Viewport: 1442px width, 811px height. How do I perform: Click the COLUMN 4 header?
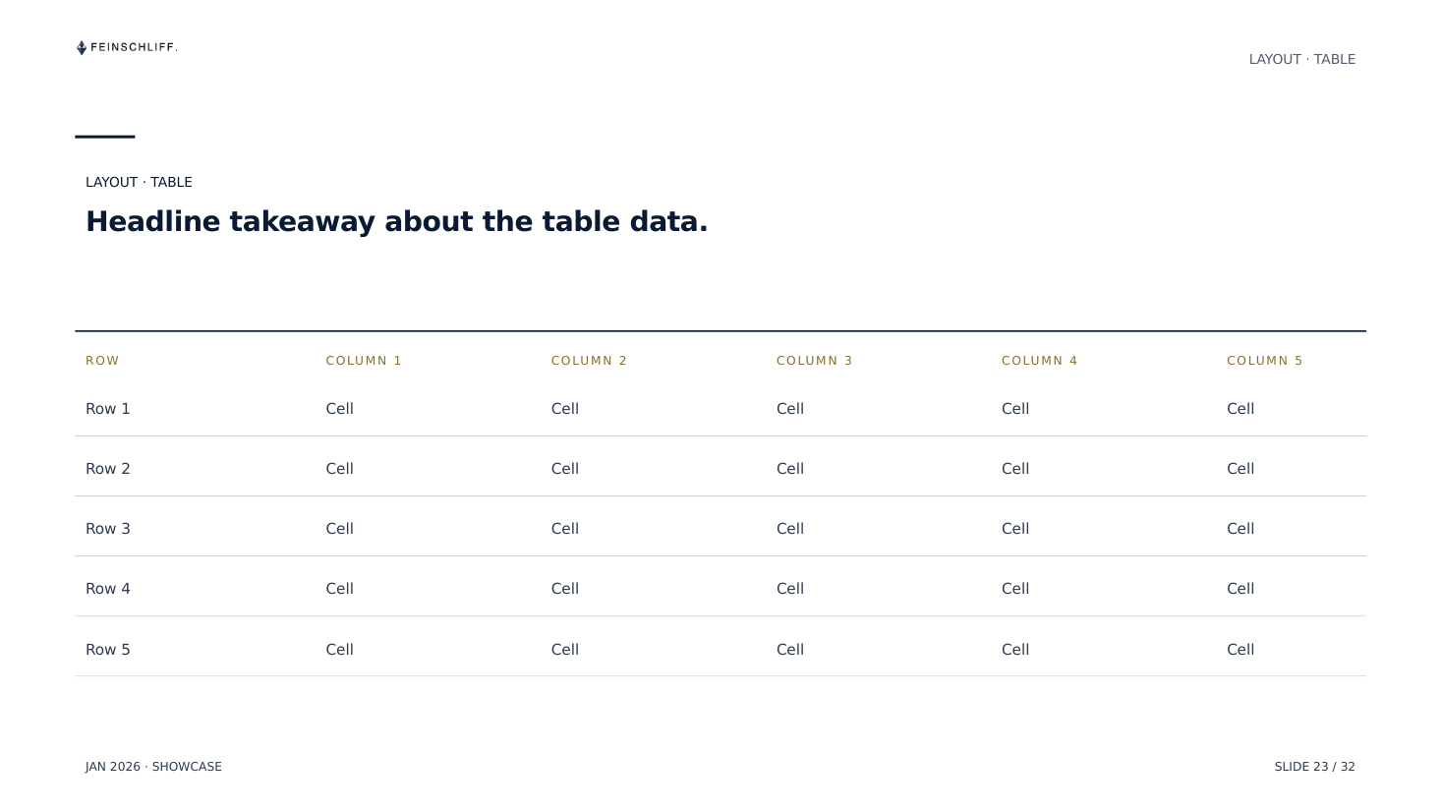tap(1039, 361)
